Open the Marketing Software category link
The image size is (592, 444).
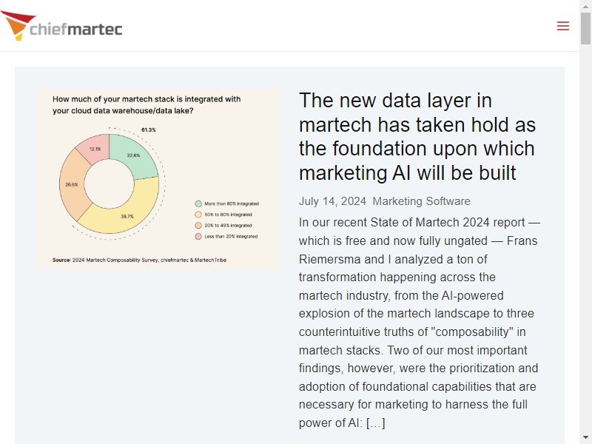pyautogui.click(x=421, y=201)
